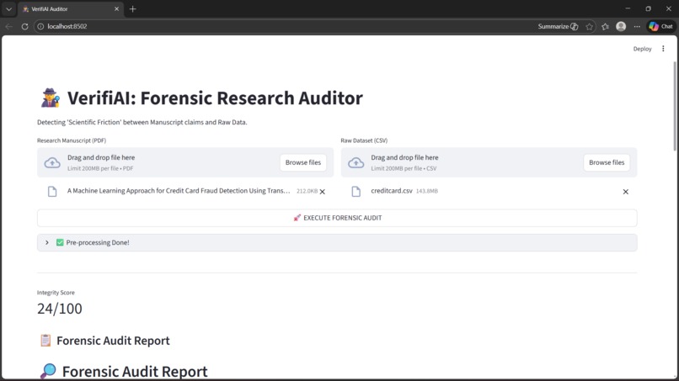Image resolution: width=679 pixels, height=381 pixels.
Task: Click the clipboard icon beside Forensic Audit Report
Action: [45, 341]
